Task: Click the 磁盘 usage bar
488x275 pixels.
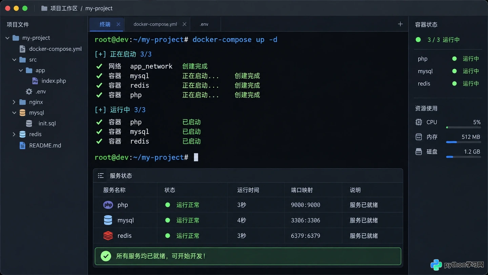Action: pyautogui.click(x=464, y=157)
